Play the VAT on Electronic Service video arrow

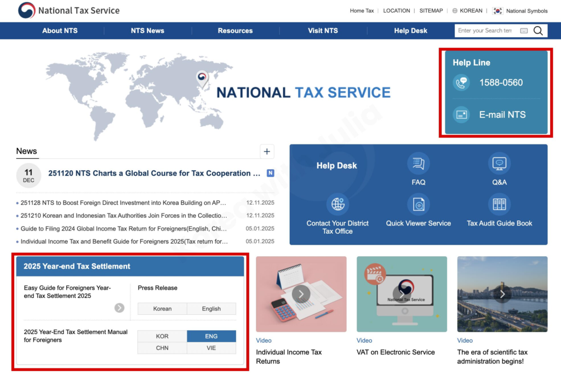(x=402, y=294)
